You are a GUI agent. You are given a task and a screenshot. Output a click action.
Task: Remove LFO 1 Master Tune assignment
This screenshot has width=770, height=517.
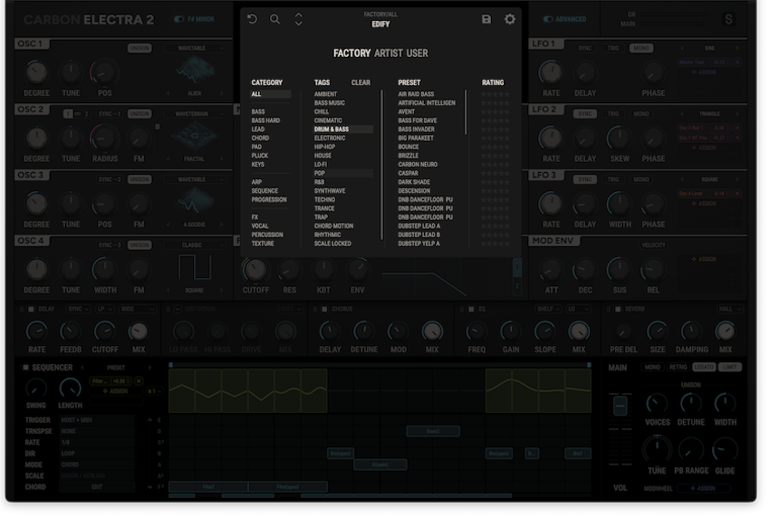click(x=737, y=62)
